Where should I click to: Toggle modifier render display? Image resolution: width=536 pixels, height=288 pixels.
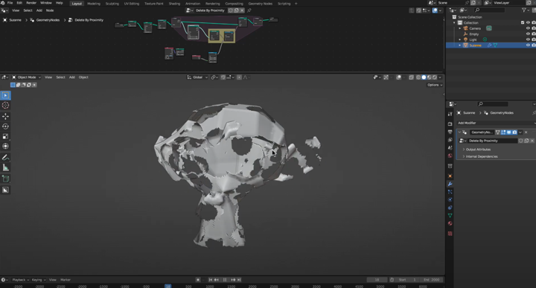point(514,132)
